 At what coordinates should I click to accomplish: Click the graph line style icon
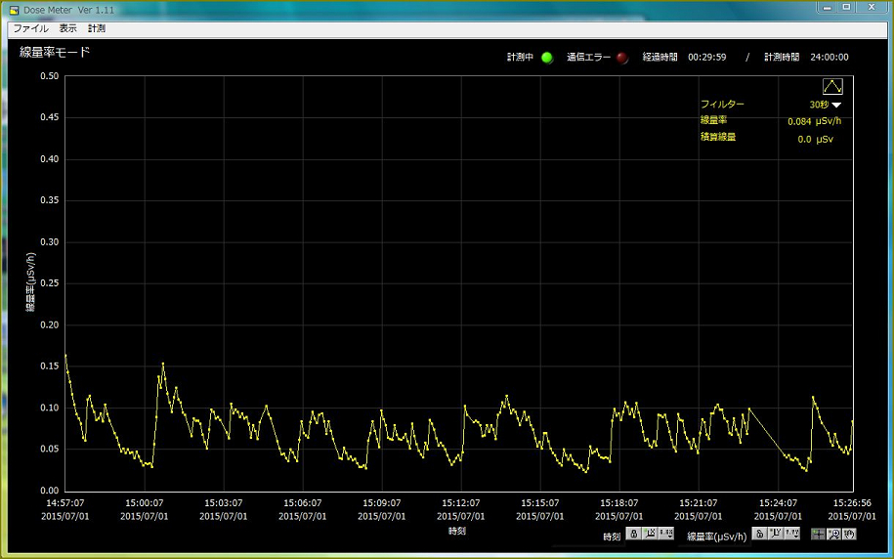point(832,86)
